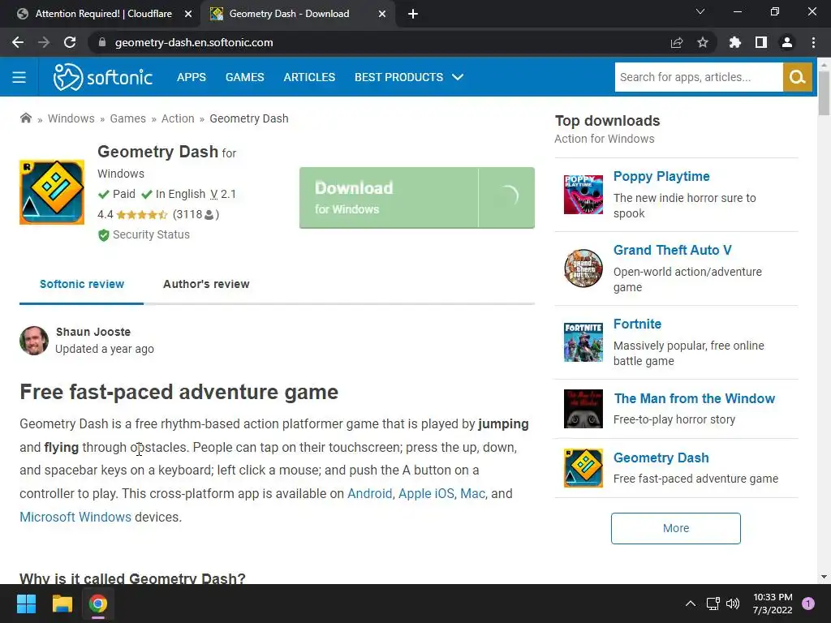Click the Security Status text
The image size is (831, 623).
click(151, 234)
